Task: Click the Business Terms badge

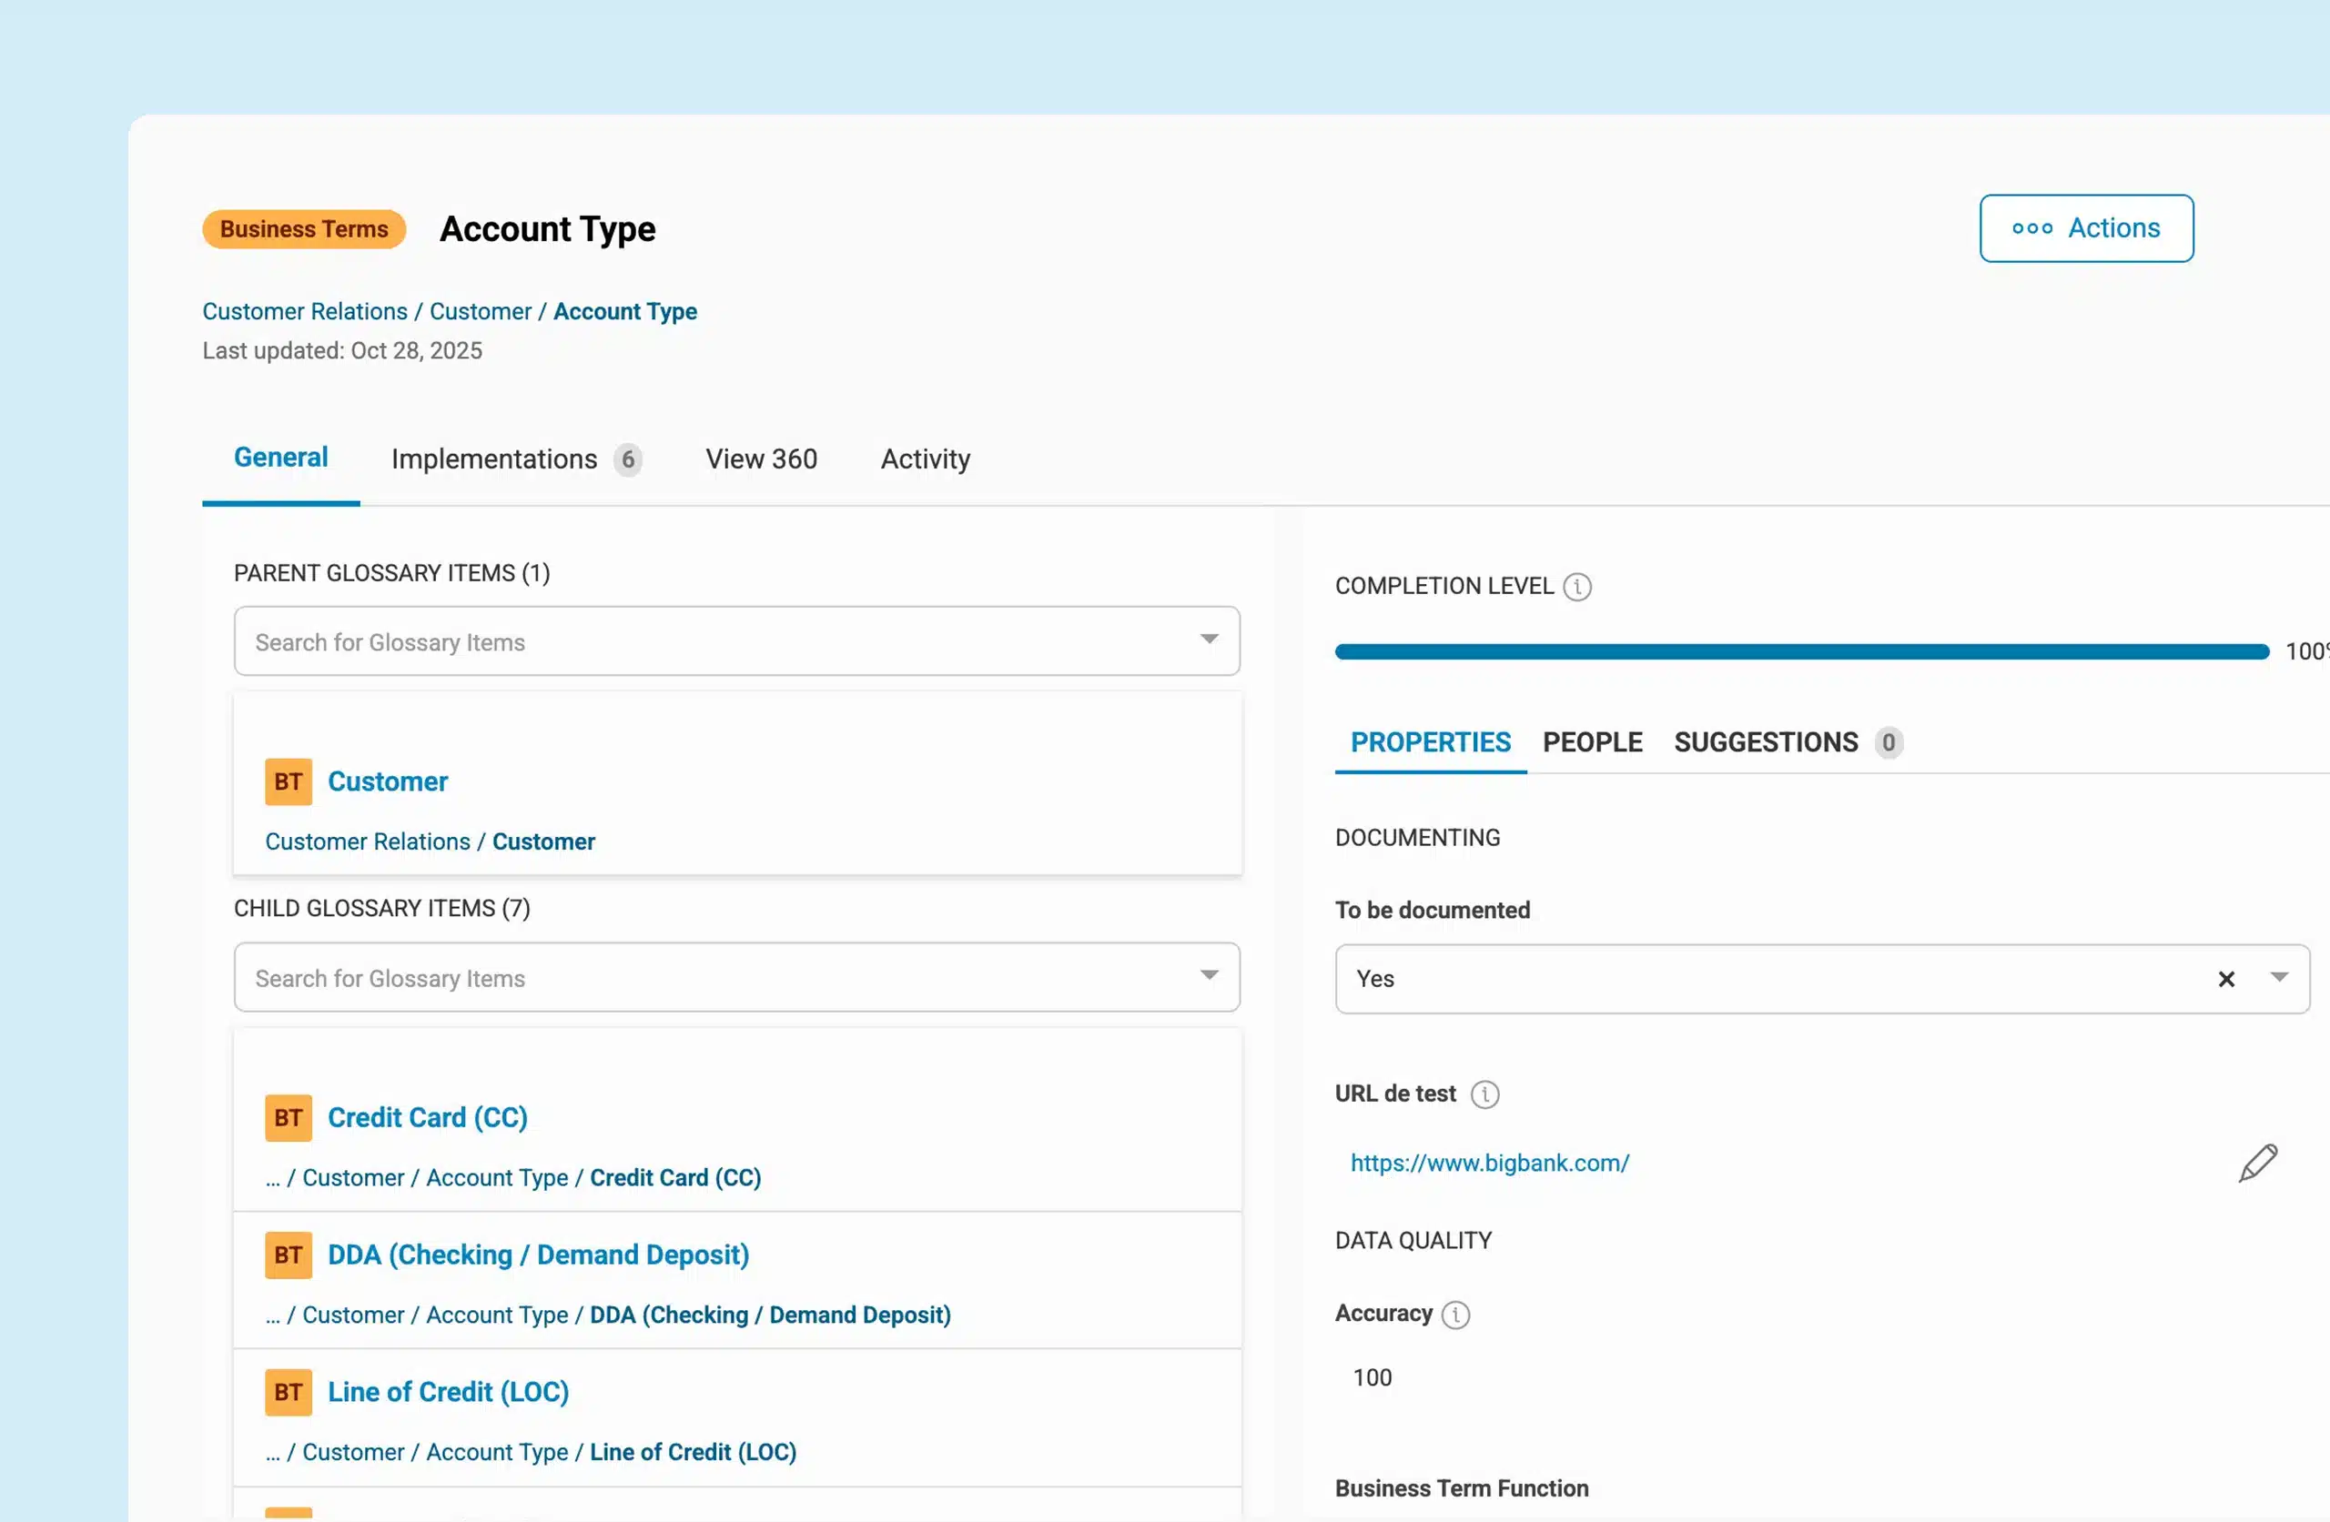Action: (x=303, y=229)
